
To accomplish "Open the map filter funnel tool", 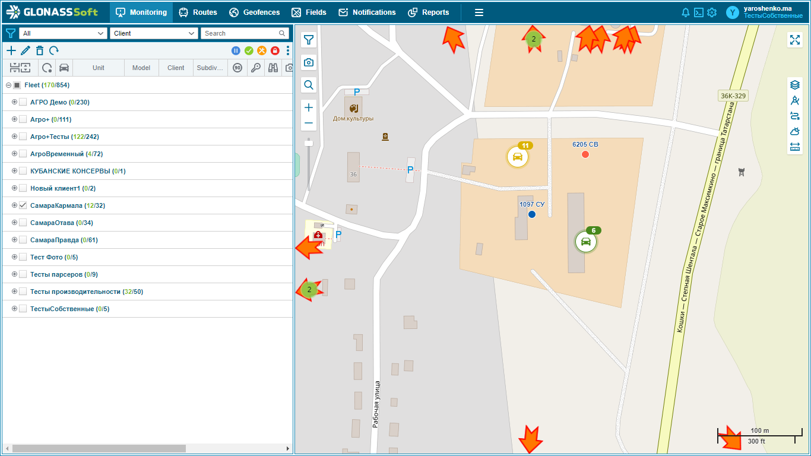I will (309, 40).
